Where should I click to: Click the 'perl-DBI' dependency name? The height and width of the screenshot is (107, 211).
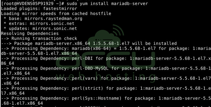pyautogui.click(x=82, y=58)
